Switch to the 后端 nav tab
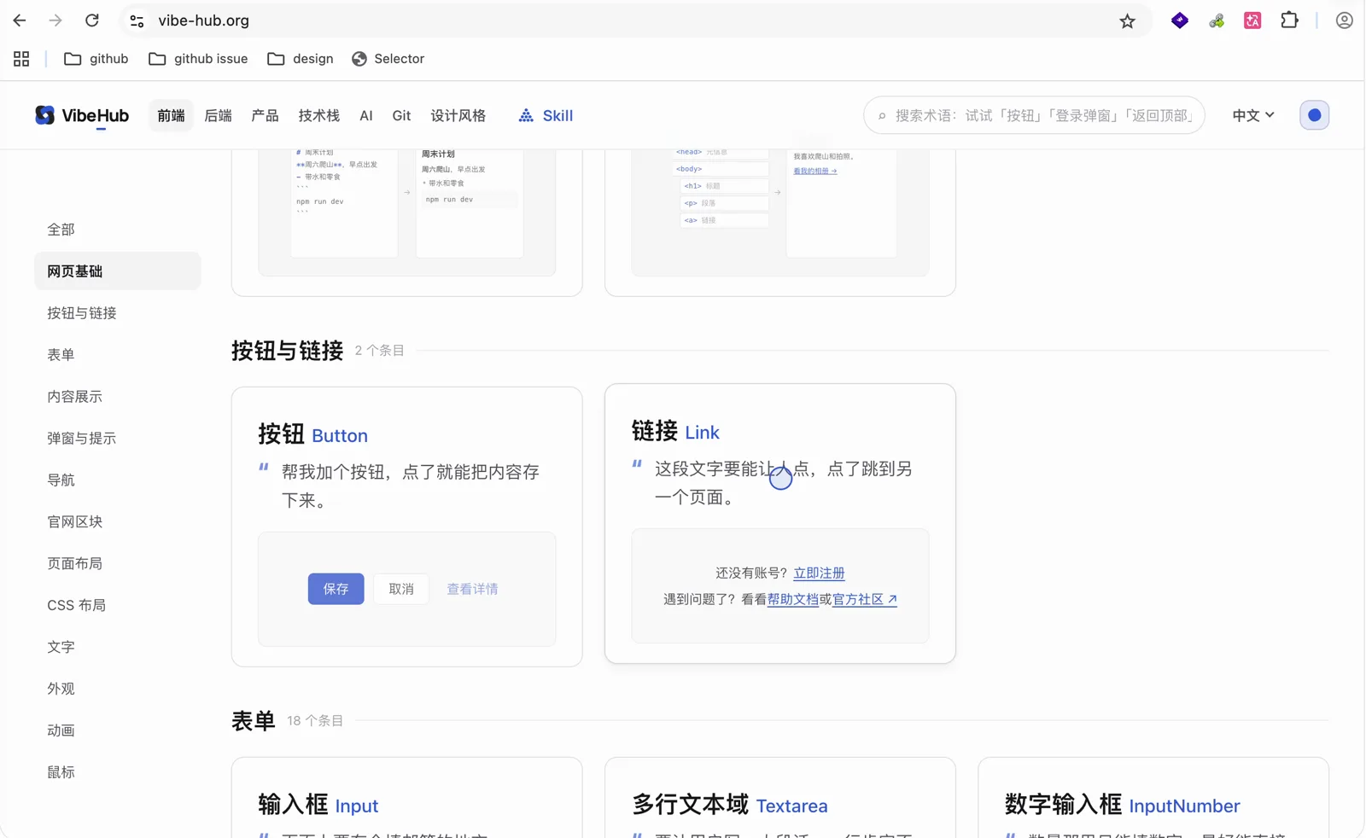This screenshot has width=1366, height=838. coord(218,115)
